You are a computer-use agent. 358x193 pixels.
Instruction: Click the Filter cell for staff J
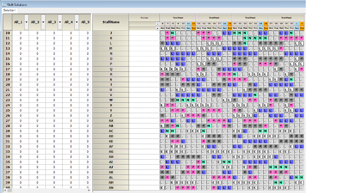coord(144,33)
